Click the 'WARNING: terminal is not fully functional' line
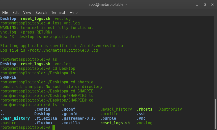Viewport: 217px width, 130px height. coord(47,28)
